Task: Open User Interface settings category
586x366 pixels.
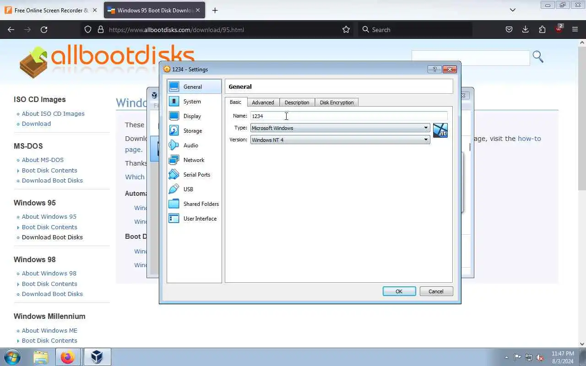Action: [x=194, y=218]
